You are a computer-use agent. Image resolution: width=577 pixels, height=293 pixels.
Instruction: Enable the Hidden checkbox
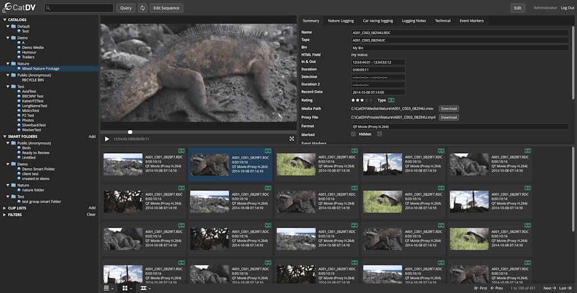click(379, 134)
